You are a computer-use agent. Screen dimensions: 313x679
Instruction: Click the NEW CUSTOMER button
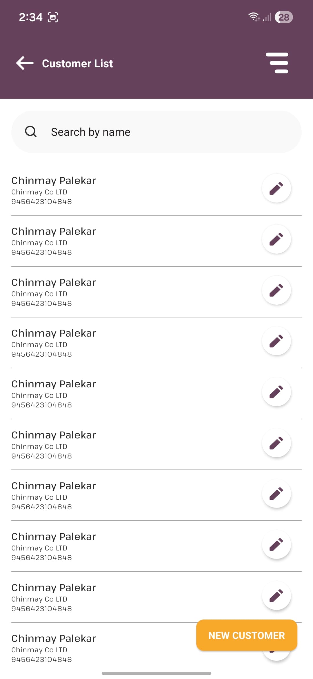click(247, 635)
